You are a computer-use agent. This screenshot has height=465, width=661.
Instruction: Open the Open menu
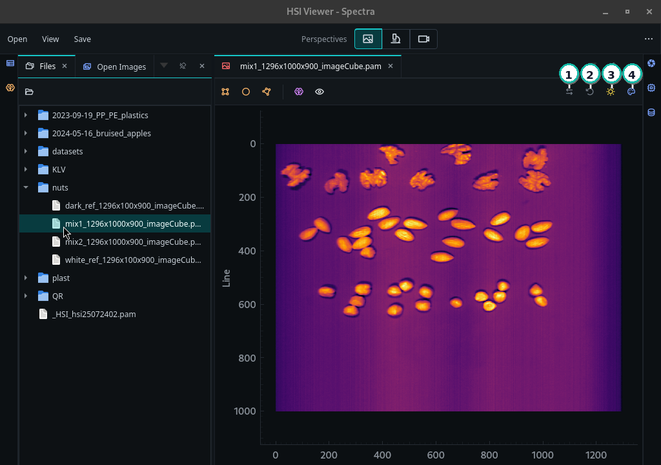click(x=17, y=39)
